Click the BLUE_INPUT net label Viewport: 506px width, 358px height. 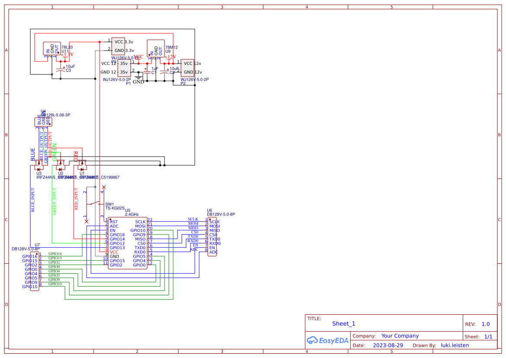(32, 200)
